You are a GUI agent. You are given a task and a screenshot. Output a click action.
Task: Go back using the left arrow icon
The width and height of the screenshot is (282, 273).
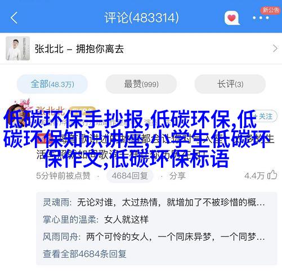pyautogui.click(x=14, y=17)
